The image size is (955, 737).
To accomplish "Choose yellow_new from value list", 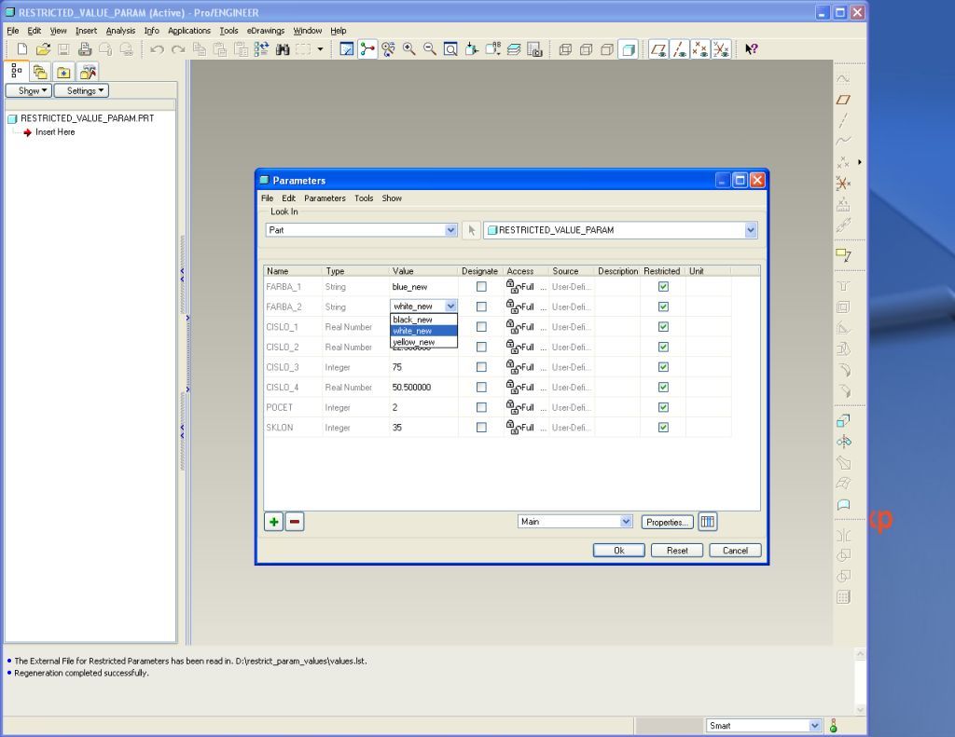I will (x=423, y=342).
